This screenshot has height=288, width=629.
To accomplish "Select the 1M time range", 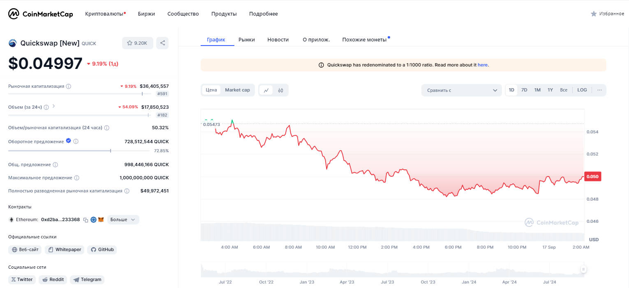I will coord(537,90).
